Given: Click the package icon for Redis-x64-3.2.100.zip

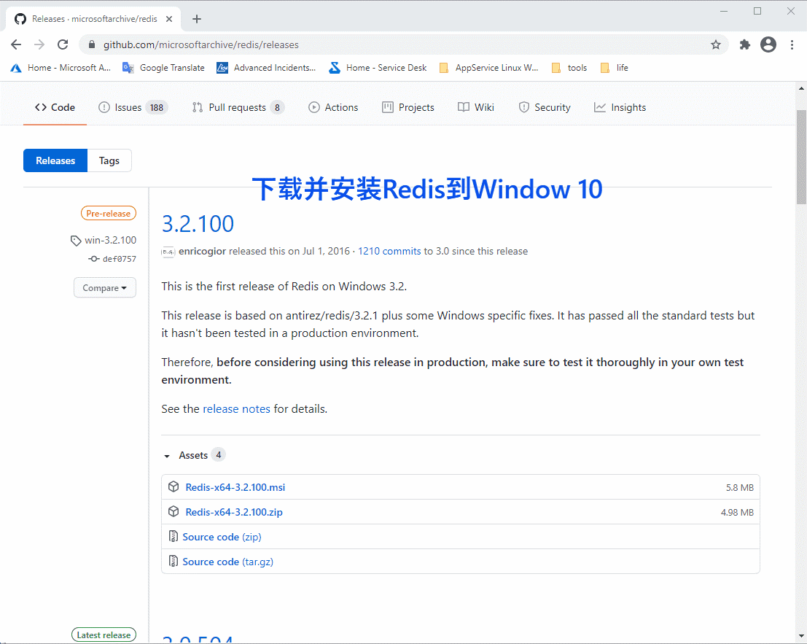Looking at the screenshot, I should point(174,511).
